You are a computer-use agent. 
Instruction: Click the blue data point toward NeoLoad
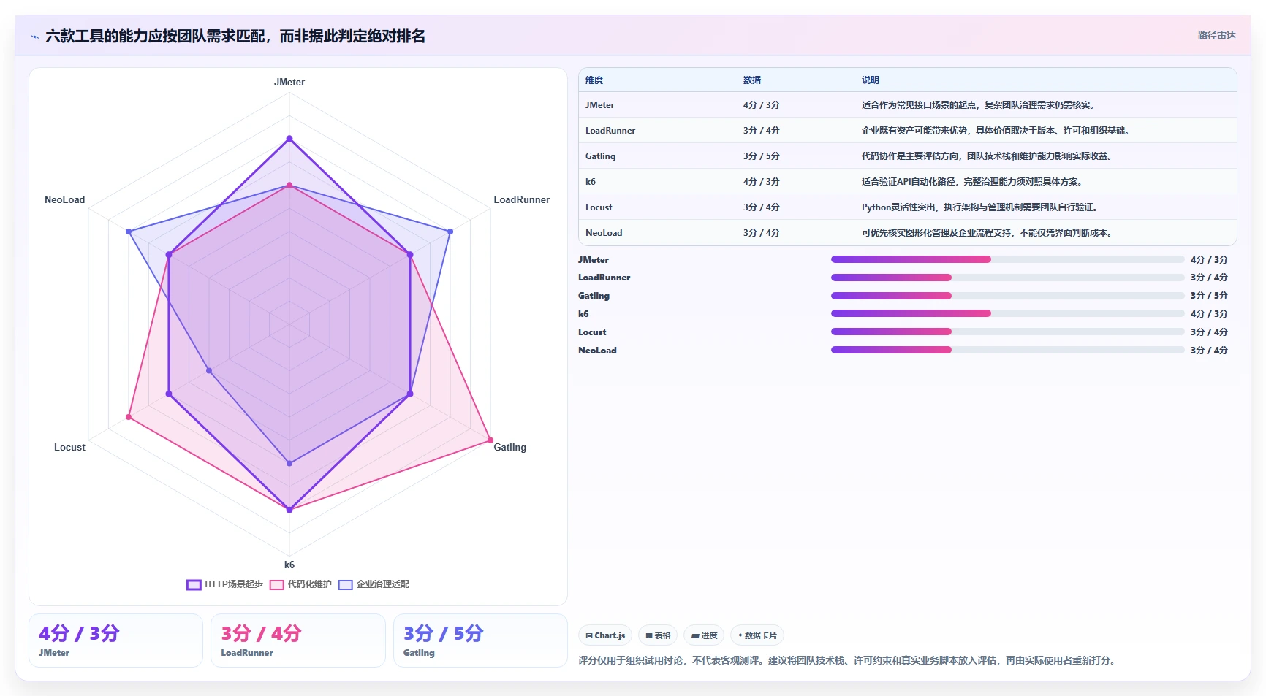click(129, 232)
